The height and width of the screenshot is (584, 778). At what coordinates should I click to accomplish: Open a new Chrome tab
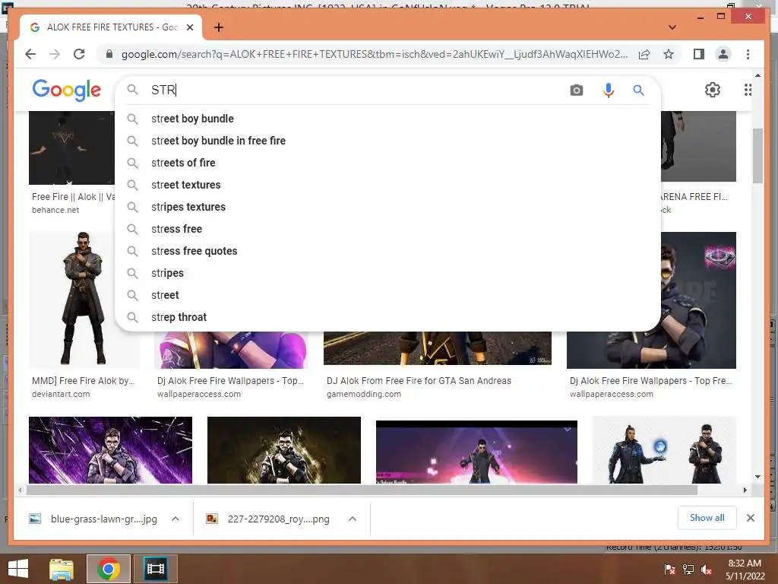click(x=218, y=27)
